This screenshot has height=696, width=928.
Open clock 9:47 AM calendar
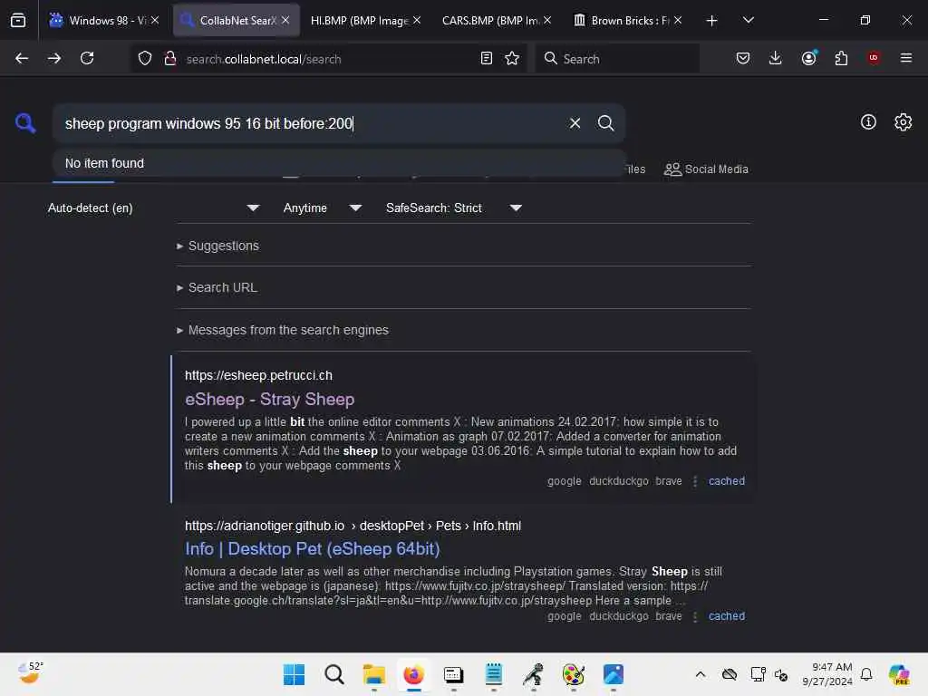click(x=826, y=674)
